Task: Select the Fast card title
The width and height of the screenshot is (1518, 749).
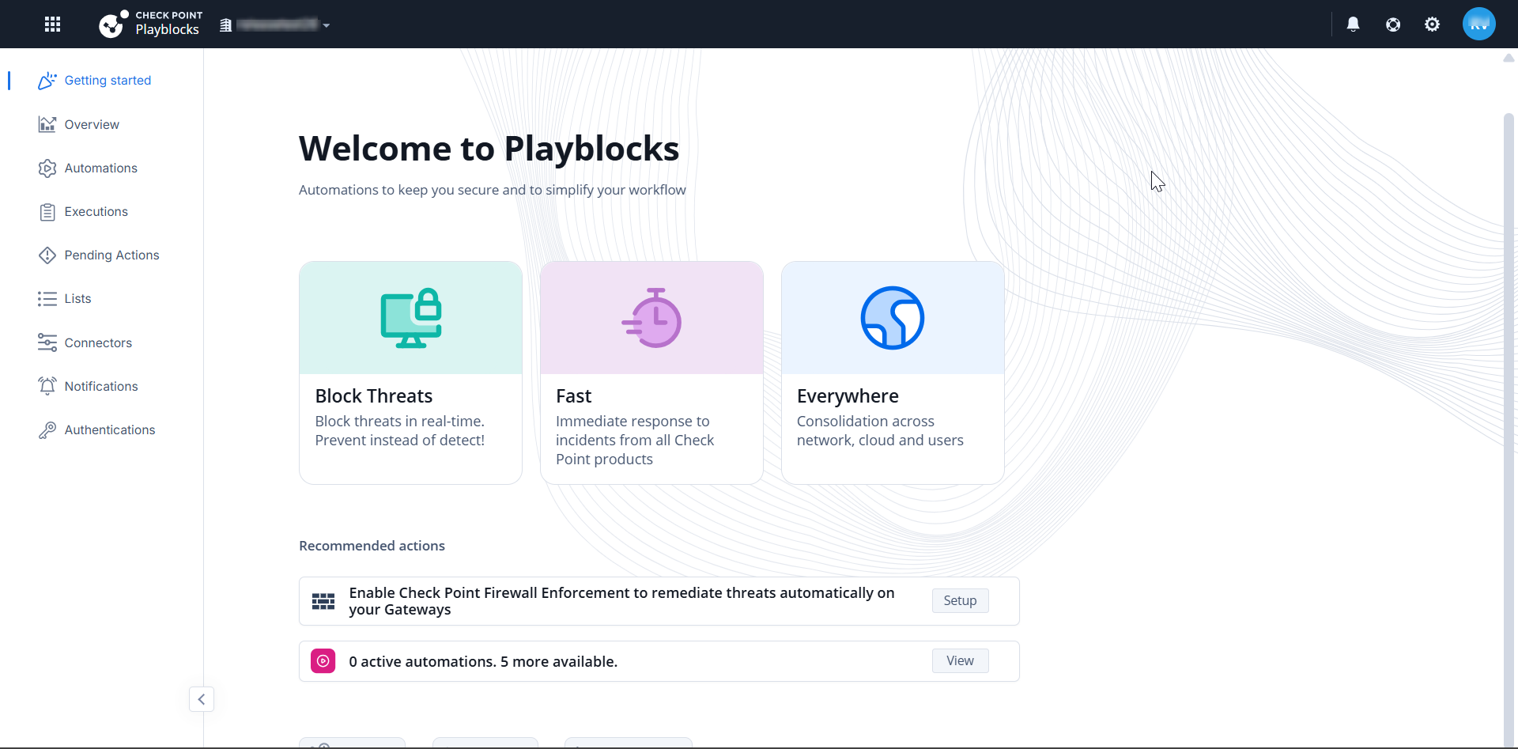Action: 574,396
